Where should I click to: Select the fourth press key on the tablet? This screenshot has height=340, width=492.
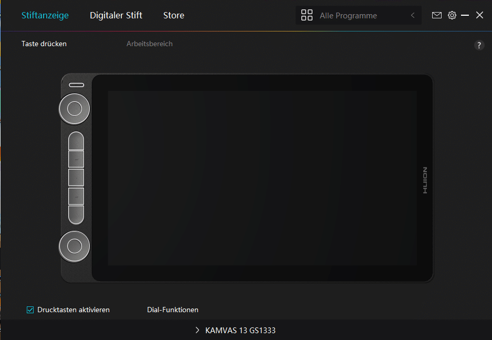pyautogui.click(x=76, y=196)
